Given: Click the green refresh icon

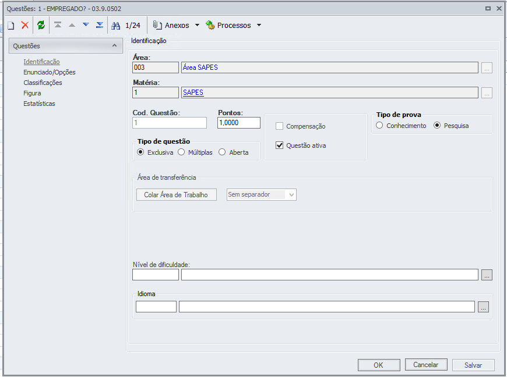Looking at the screenshot, I should coord(41,26).
